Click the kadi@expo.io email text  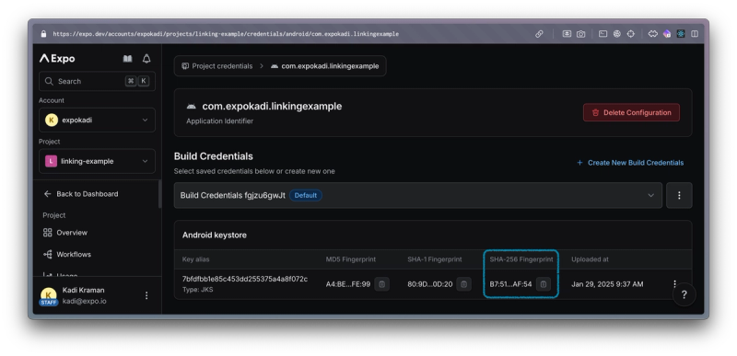click(x=85, y=301)
